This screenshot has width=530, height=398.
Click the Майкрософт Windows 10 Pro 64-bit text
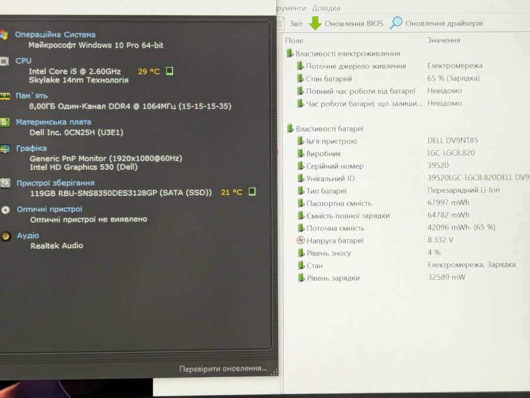click(96, 45)
